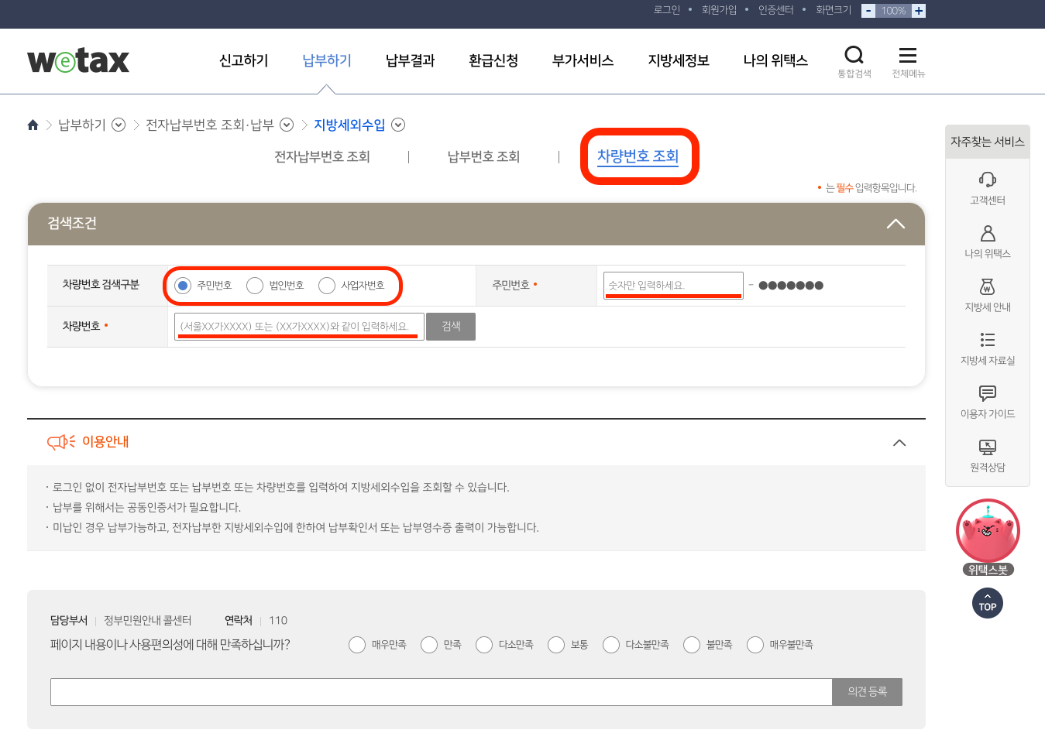
Task: Click the 고객센터 sidebar icon
Action: [x=987, y=180]
